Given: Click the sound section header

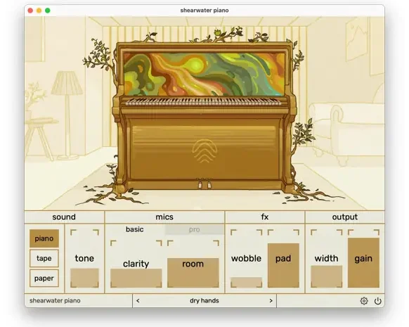Looking at the screenshot, I should click(64, 217).
